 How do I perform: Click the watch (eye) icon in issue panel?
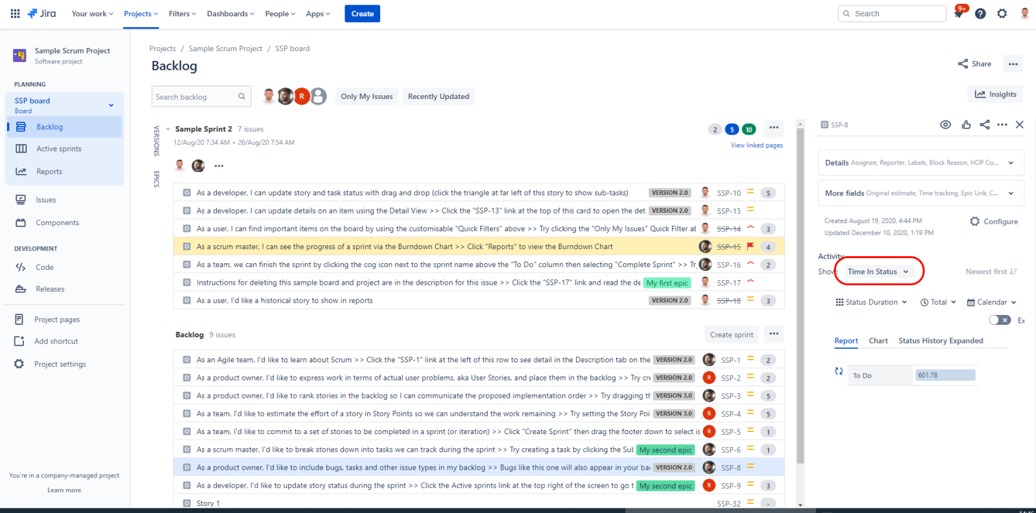(945, 125)
